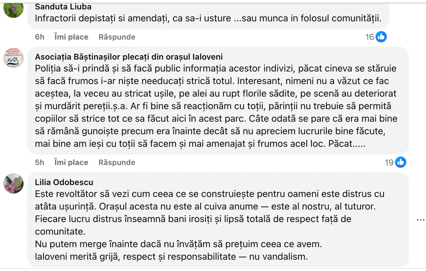Click the blue like reaction icon beside 19
This screenshot has width=426, height=271.
tap(400, 162)
